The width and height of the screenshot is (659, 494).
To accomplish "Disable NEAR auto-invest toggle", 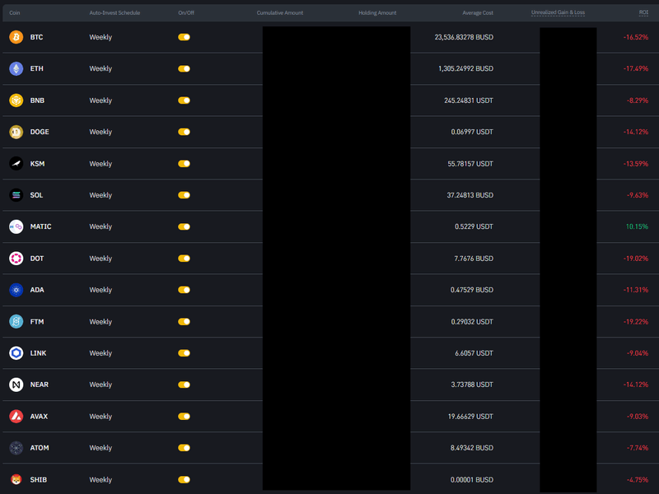I will 184,384.
